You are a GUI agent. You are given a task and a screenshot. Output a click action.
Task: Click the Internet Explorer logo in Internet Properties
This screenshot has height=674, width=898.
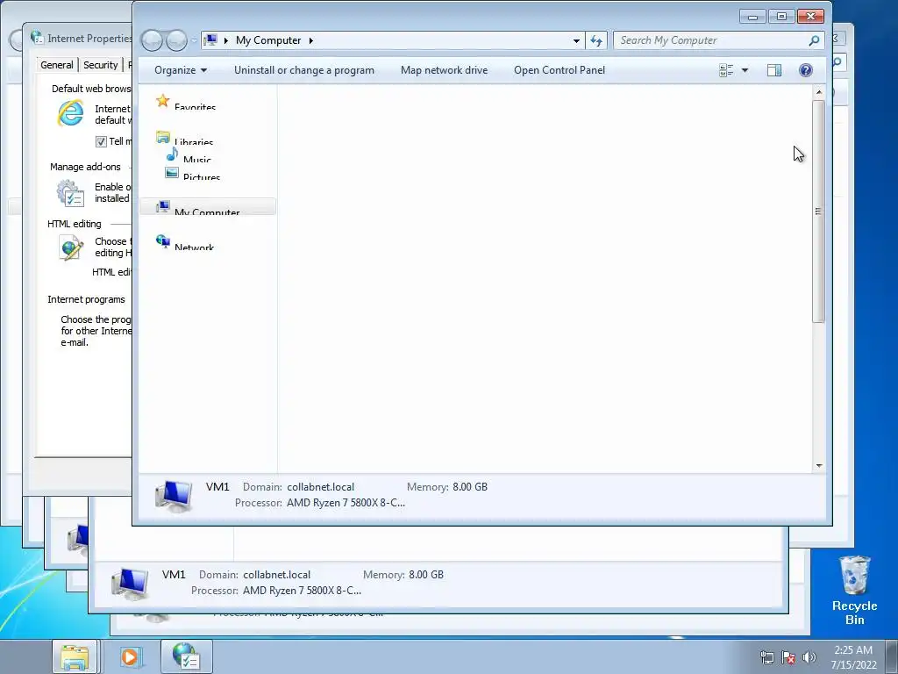(x=70, y=113)
